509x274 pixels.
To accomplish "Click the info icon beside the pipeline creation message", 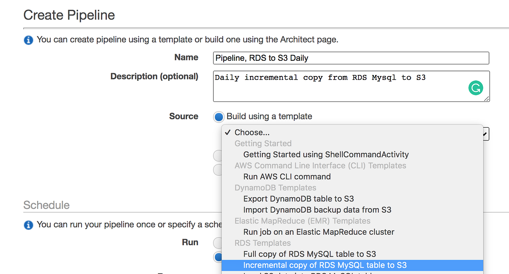I will 28,40.
